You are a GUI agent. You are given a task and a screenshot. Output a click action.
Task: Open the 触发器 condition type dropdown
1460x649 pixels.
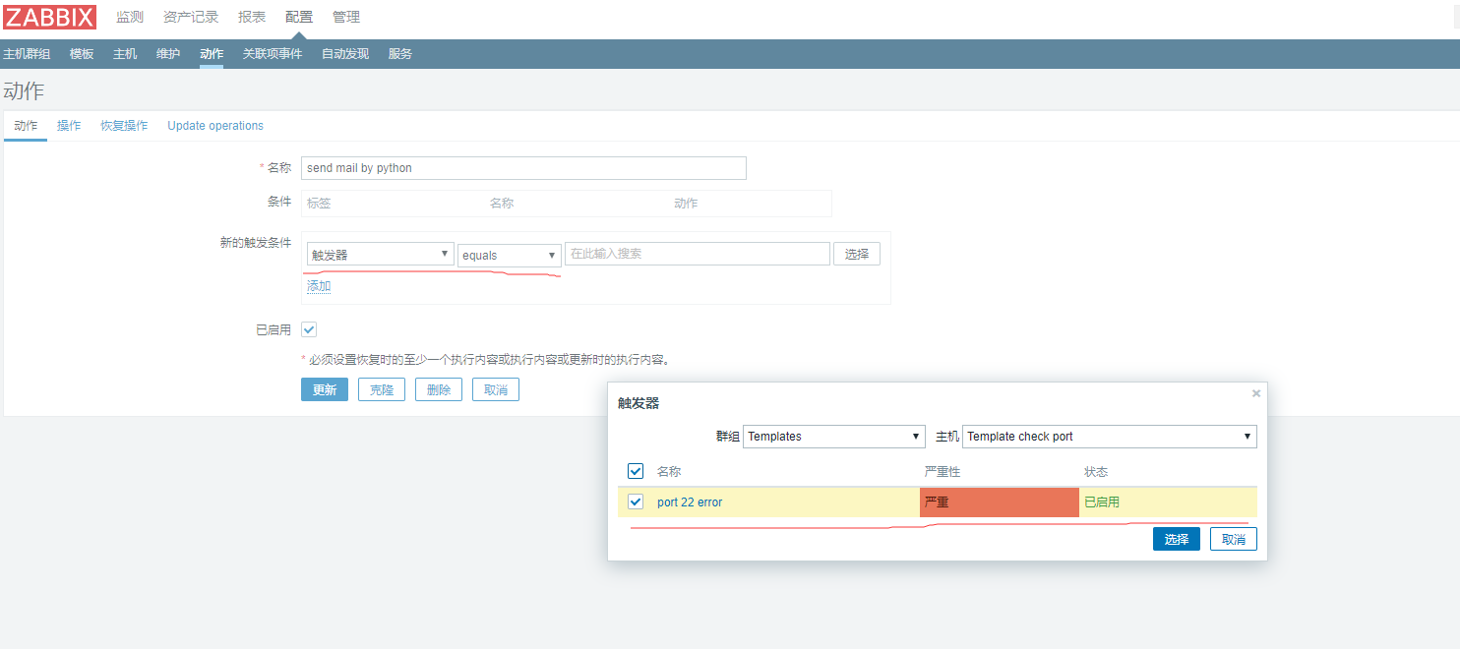380,255
